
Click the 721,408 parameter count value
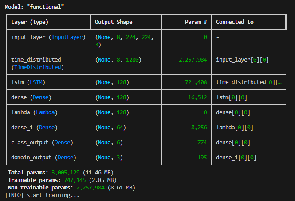[x=195, y=82]
